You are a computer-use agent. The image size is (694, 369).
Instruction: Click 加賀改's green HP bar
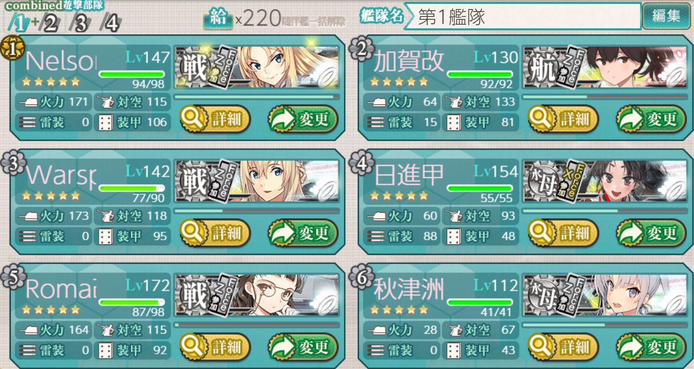480,74
